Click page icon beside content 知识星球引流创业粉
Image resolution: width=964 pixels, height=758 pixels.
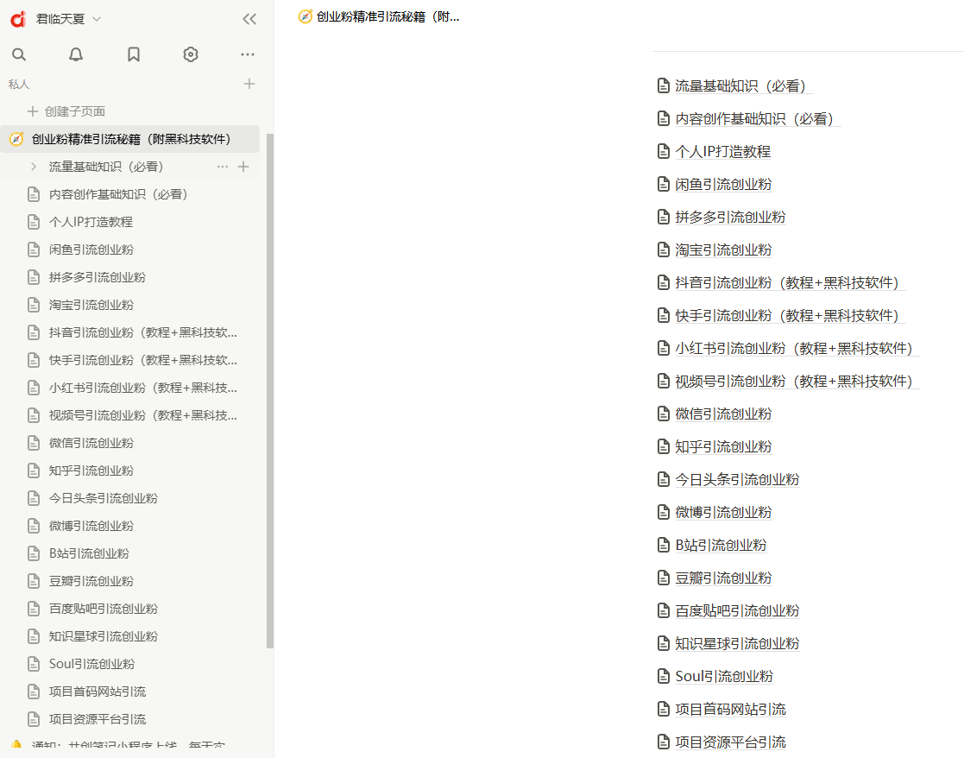pos(664,644)
